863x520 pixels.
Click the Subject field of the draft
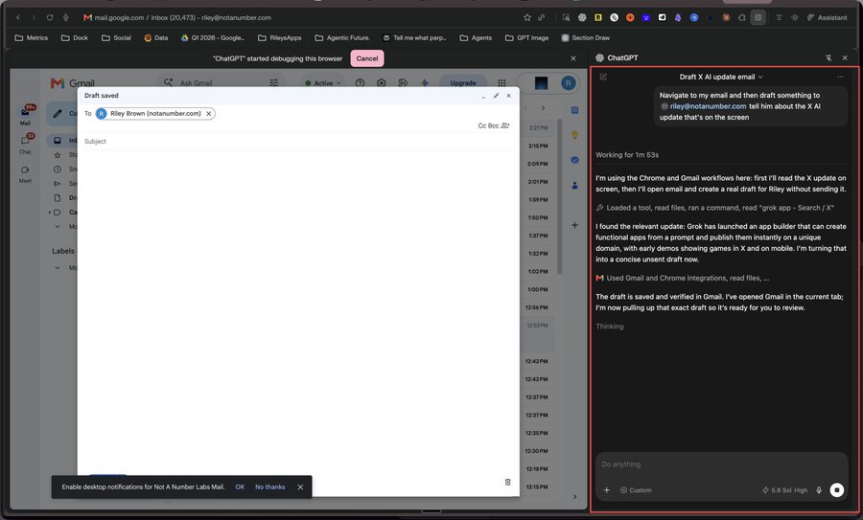click(298, 142)
